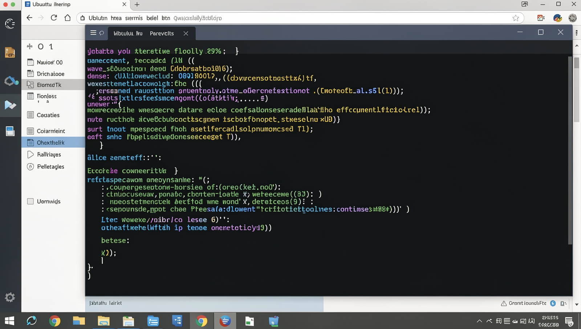Open the notification center icon in the taskbar
Viewport: 581px width, 329px height.
click(x=569, y=321)
